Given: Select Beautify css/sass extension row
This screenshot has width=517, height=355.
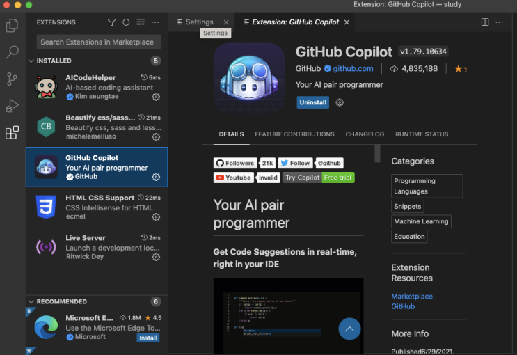Looking at the screenshot, I should pyautogui.click(x=97, y=127).
